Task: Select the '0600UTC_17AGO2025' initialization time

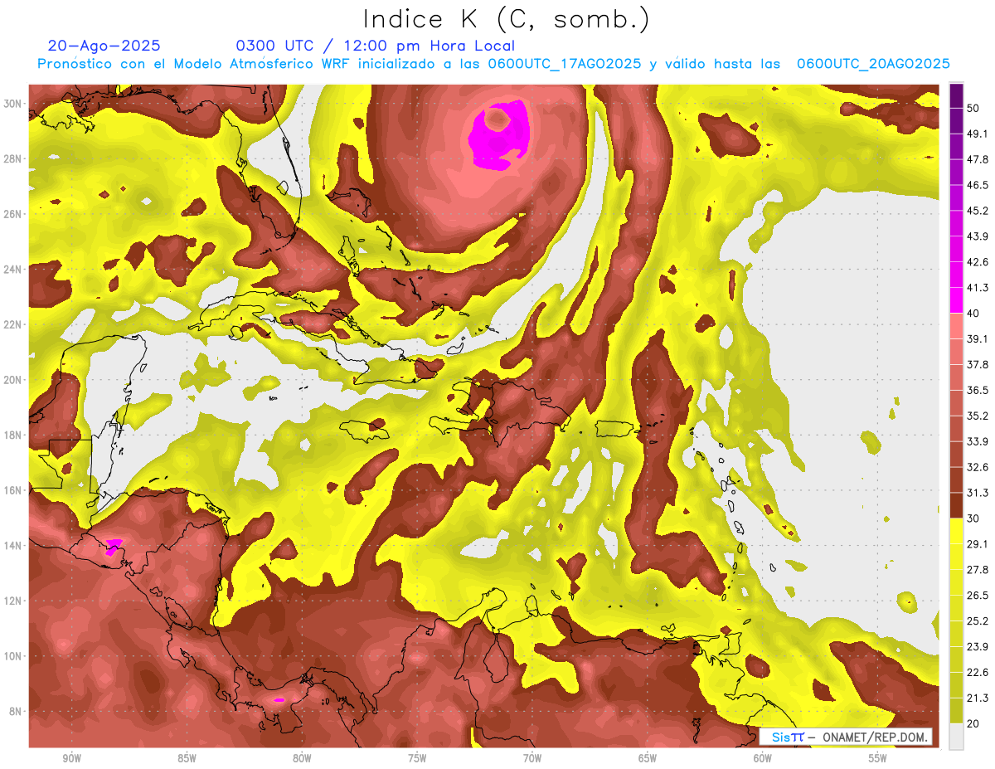Action: tap(565, 64)
